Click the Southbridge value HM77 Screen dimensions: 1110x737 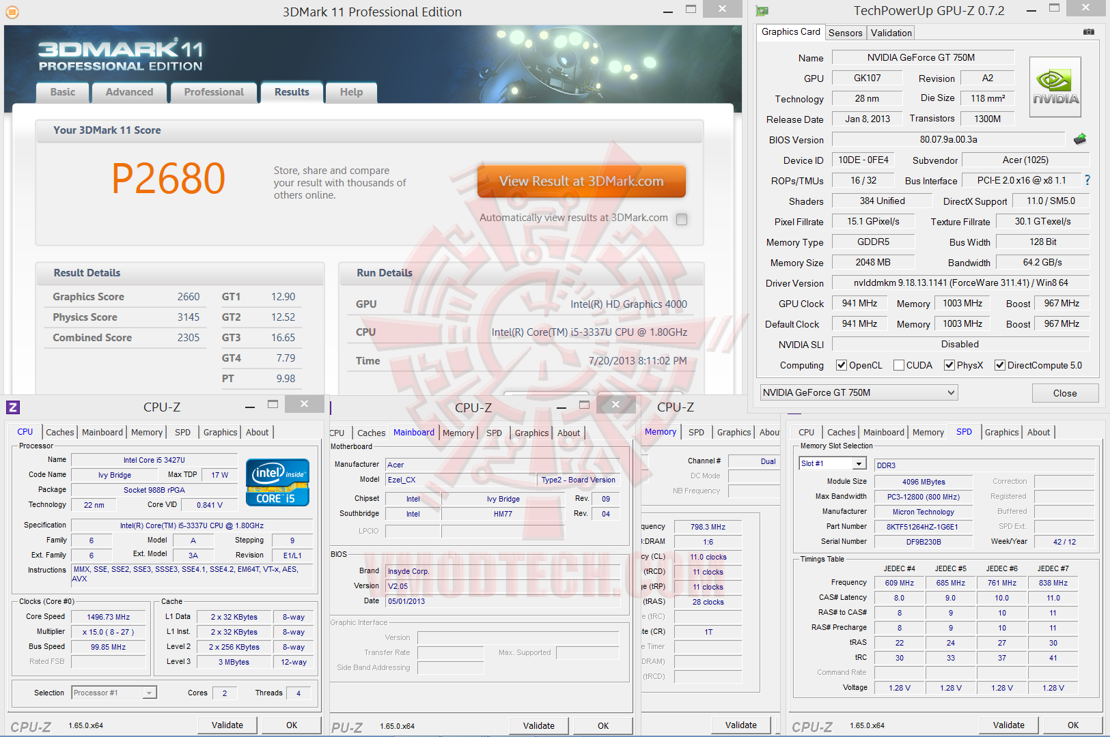(503, 514)
